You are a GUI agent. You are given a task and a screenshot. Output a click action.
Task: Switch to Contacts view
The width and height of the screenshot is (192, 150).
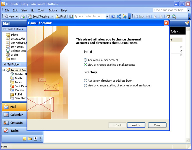click(x=14, y=123)
